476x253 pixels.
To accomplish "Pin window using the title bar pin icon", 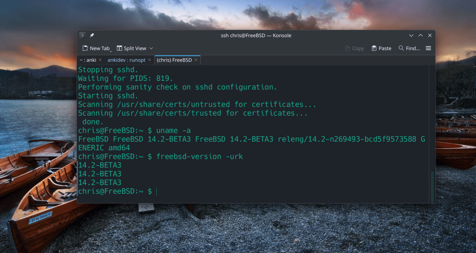I will click(x=92, y=35).
